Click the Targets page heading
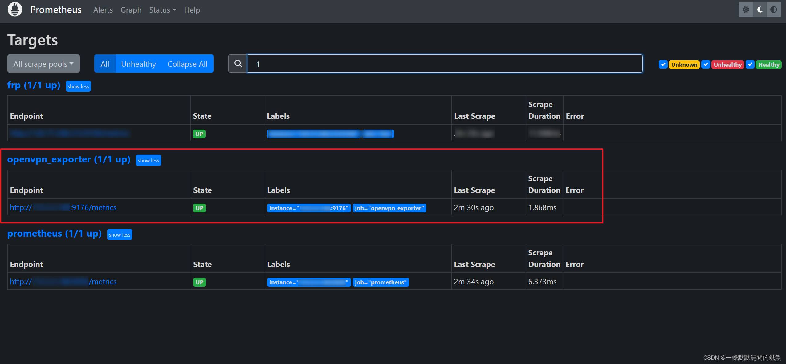 pyautogui.click(x=33, y=40)
